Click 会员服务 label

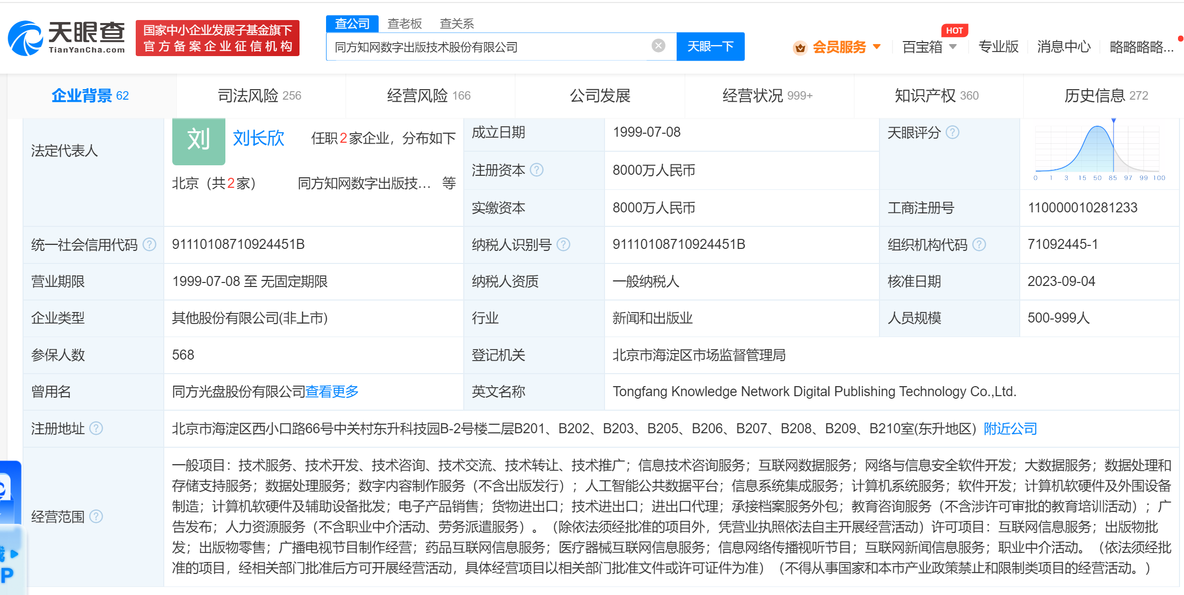tap(839, 47)
